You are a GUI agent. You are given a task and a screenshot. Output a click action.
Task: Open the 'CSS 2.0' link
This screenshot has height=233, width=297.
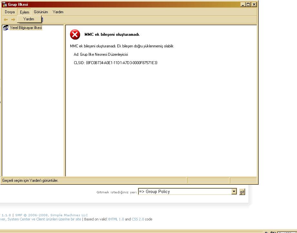click(x=138, y=219)
